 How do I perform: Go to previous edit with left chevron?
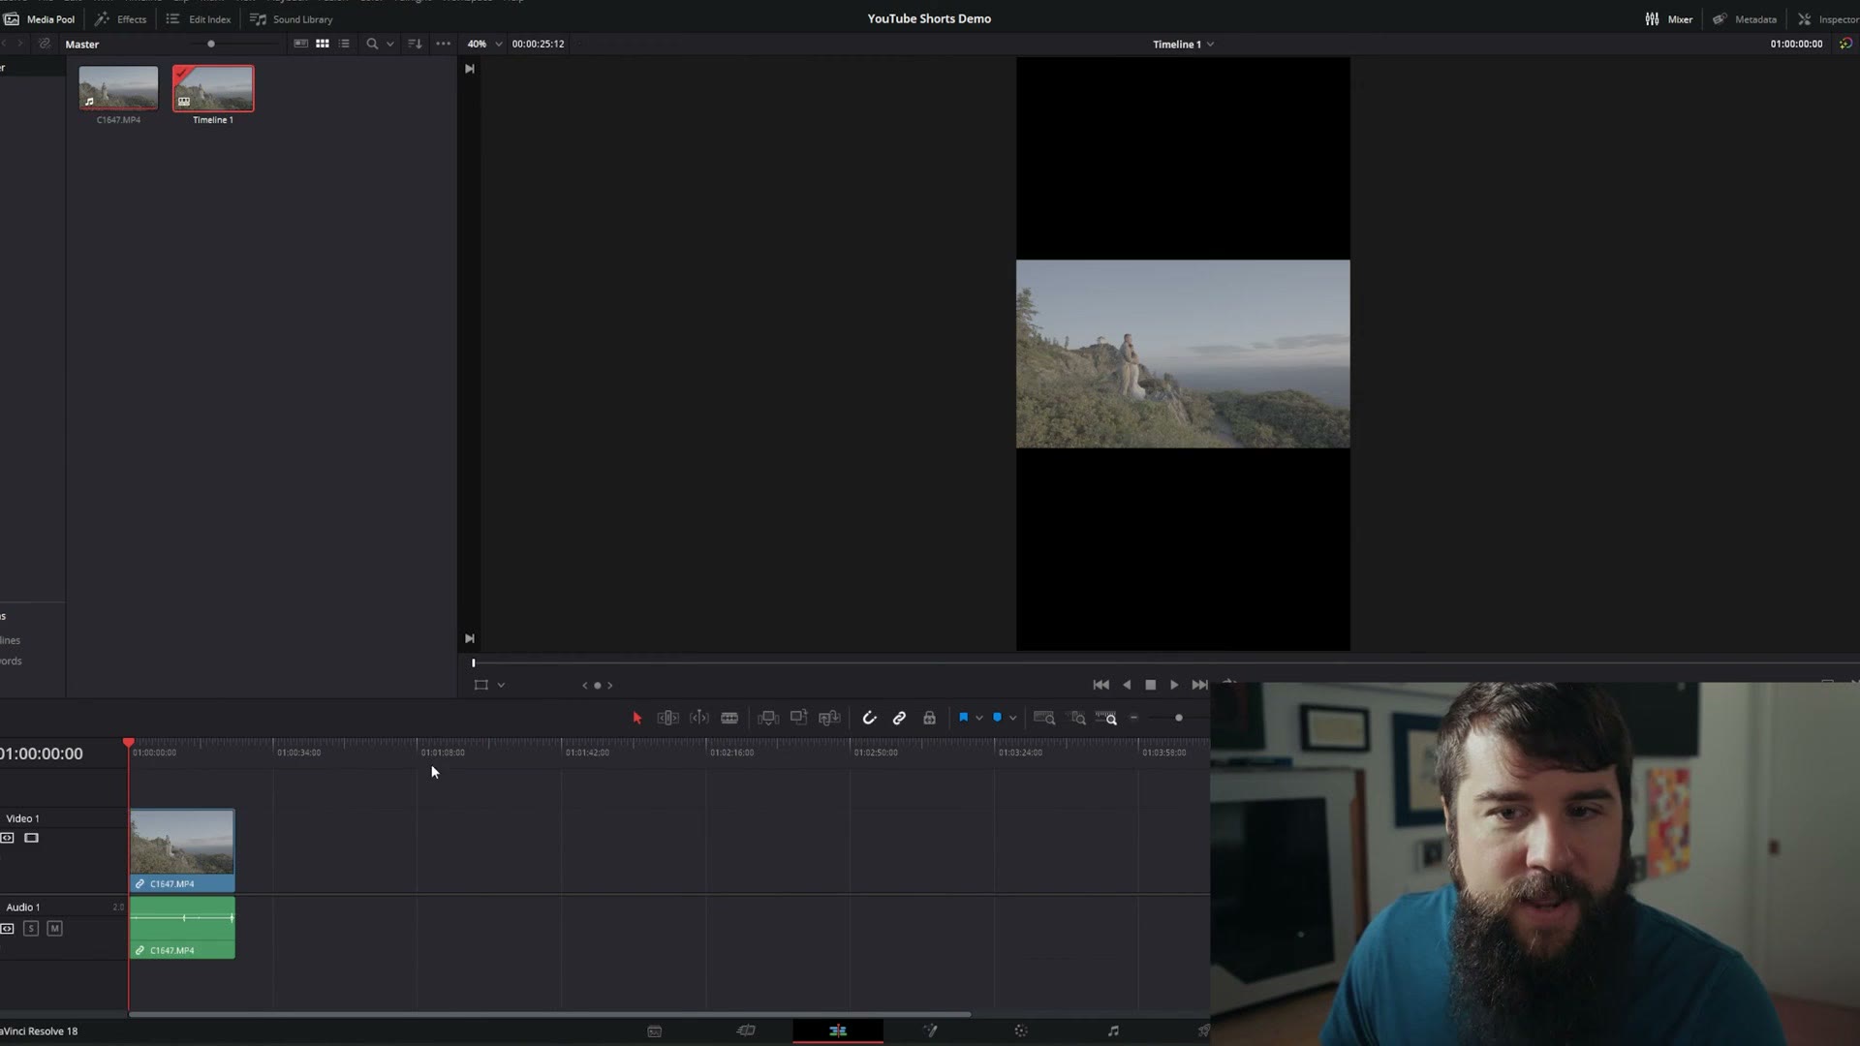click(x=584, y=685)
